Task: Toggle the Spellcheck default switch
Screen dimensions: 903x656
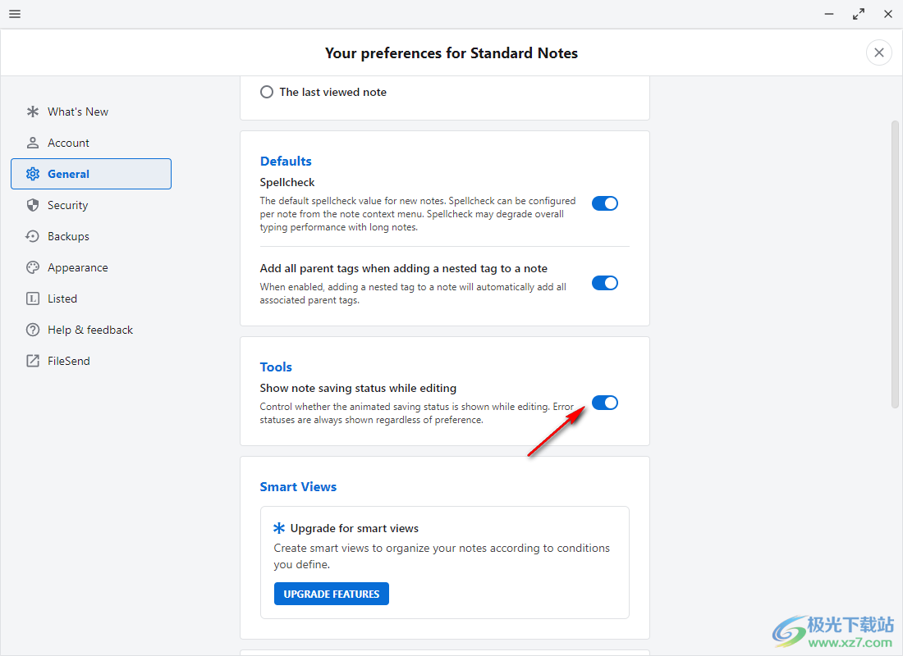Action: (605, 203)
